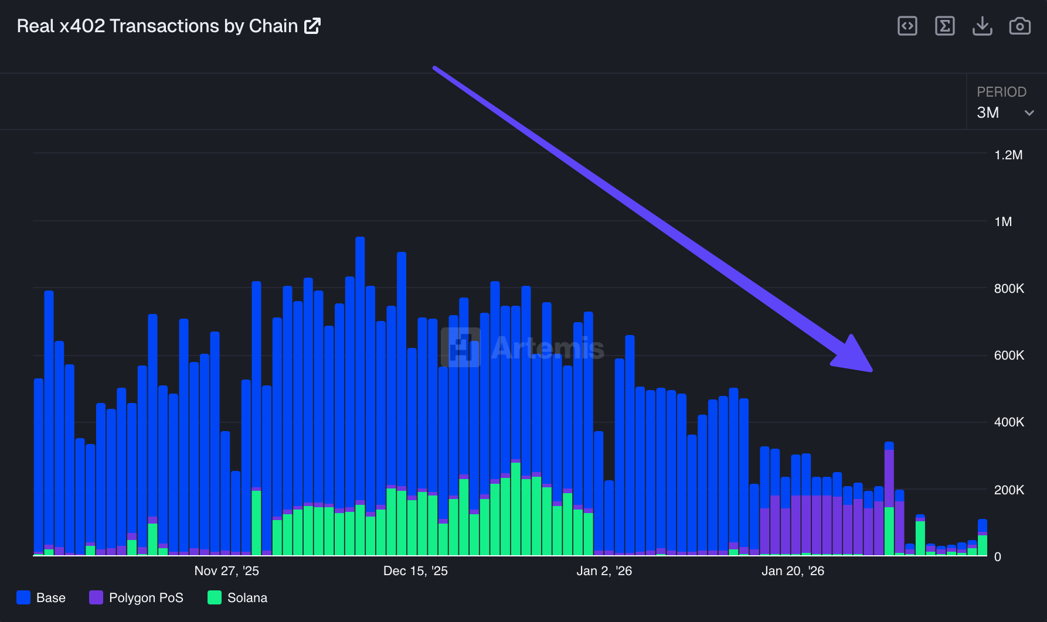Click the dropdown chevron next to 3M
Screen dimensions: 1047x622
coord(1030,112)
